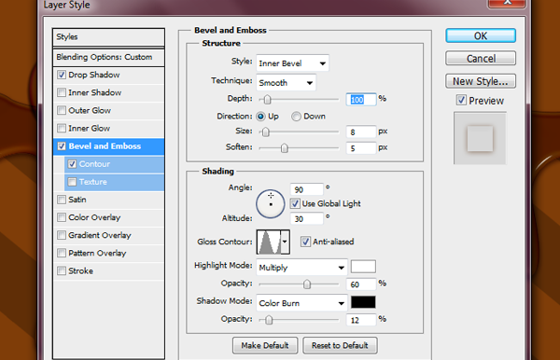Open the Stroke settings label

click(x=80, y=270)
